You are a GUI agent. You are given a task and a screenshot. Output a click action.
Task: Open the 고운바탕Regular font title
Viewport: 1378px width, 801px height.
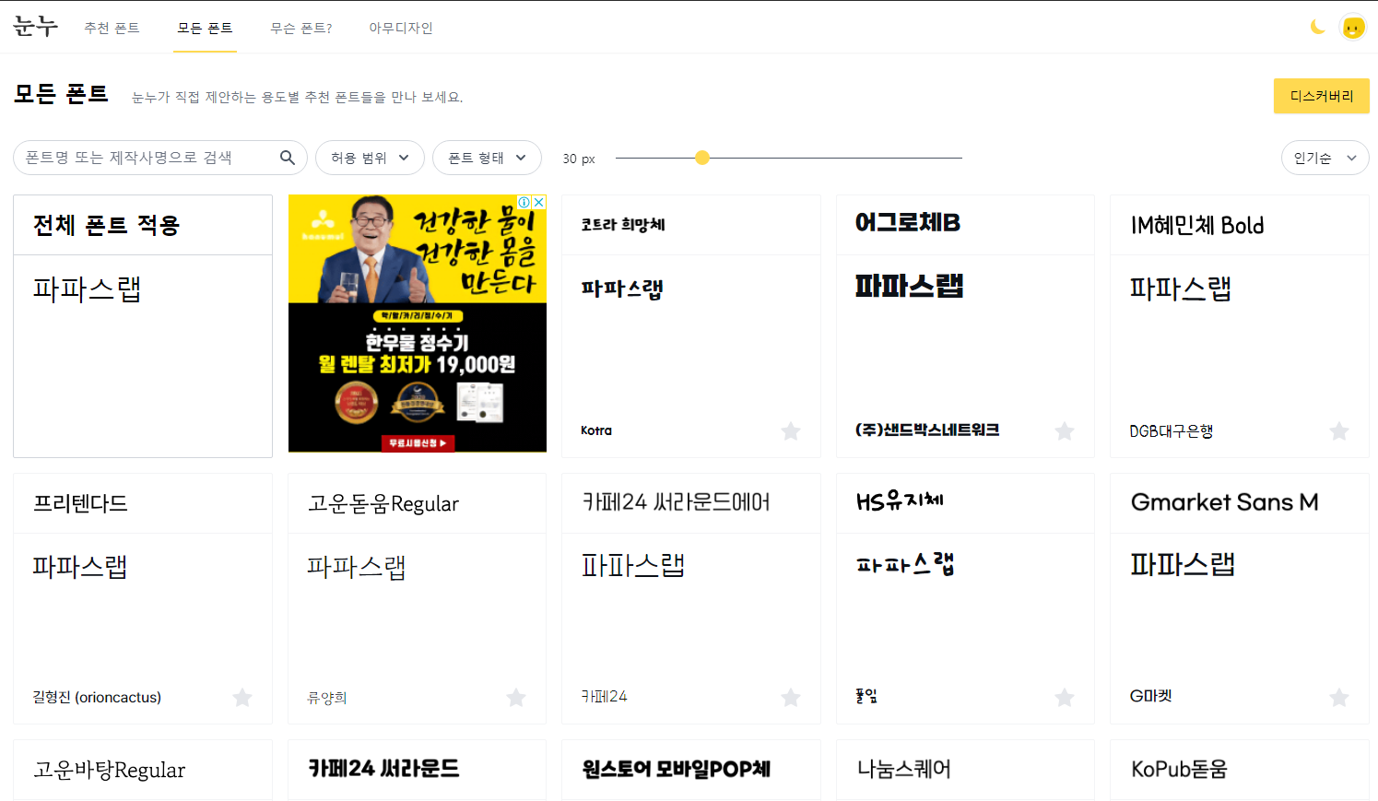(x=110, y=770)
